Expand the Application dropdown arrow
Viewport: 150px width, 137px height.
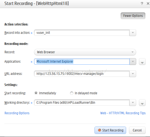133,62
